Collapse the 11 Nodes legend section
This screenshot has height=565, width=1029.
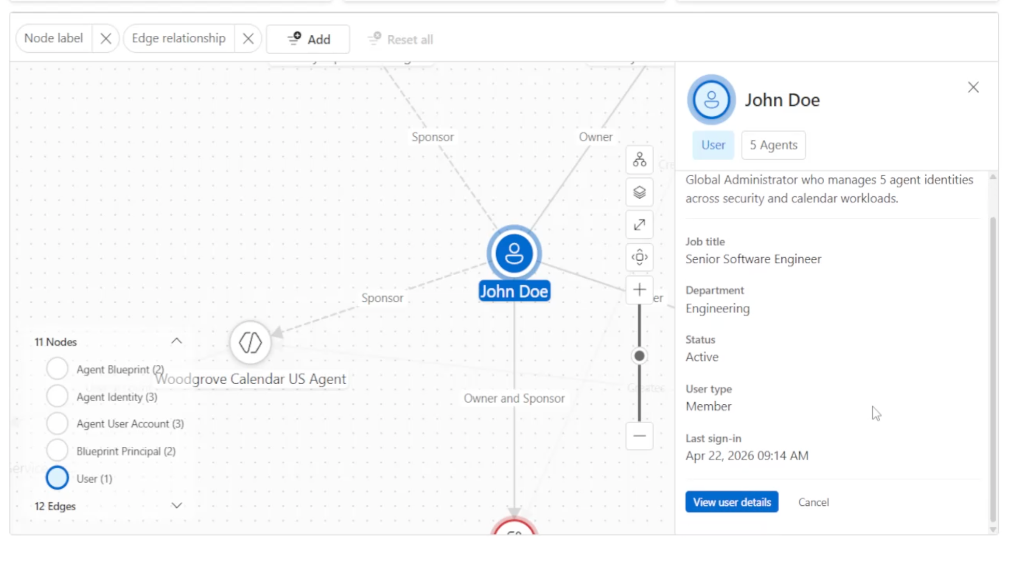click(x=177, y=341)
